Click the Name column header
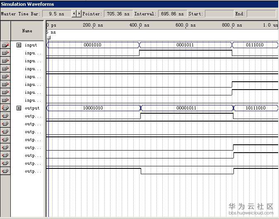The width and height of the screenshot is (279, 219). (27, 31)
